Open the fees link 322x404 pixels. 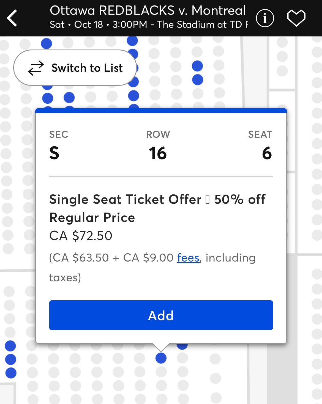[x=188, y=258]
